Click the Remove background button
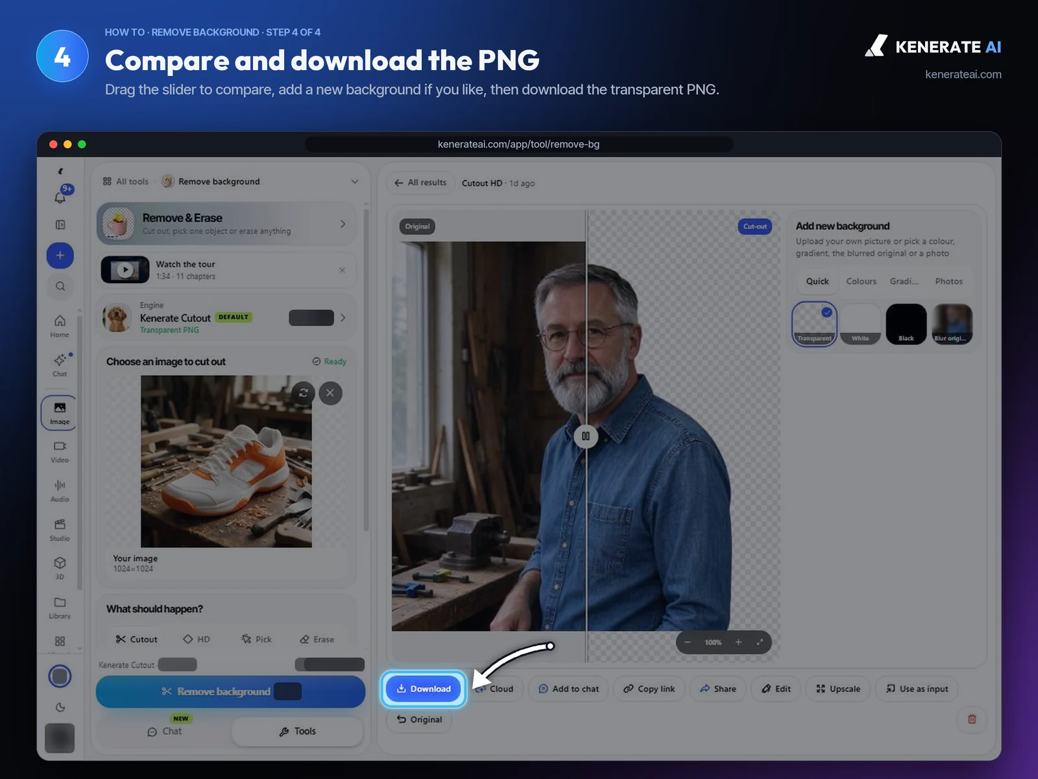The height and width of the screenshot is (779, 1038). point(230,691)
